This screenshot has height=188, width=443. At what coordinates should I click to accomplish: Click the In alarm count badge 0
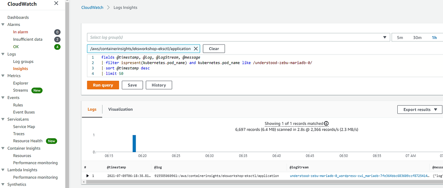pos(57,32)
